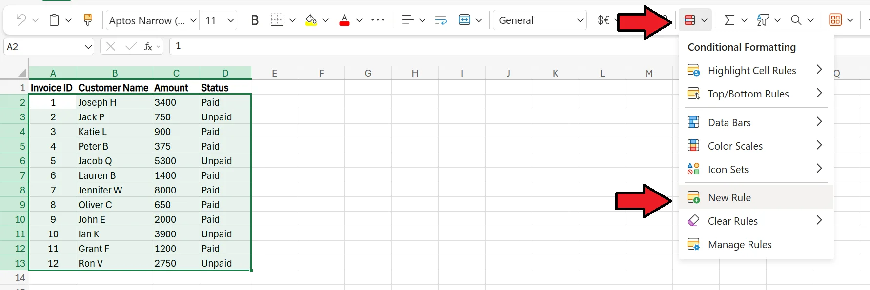Select cell containing Grant F
Screen dimensions: 870x290
[115, 249]
